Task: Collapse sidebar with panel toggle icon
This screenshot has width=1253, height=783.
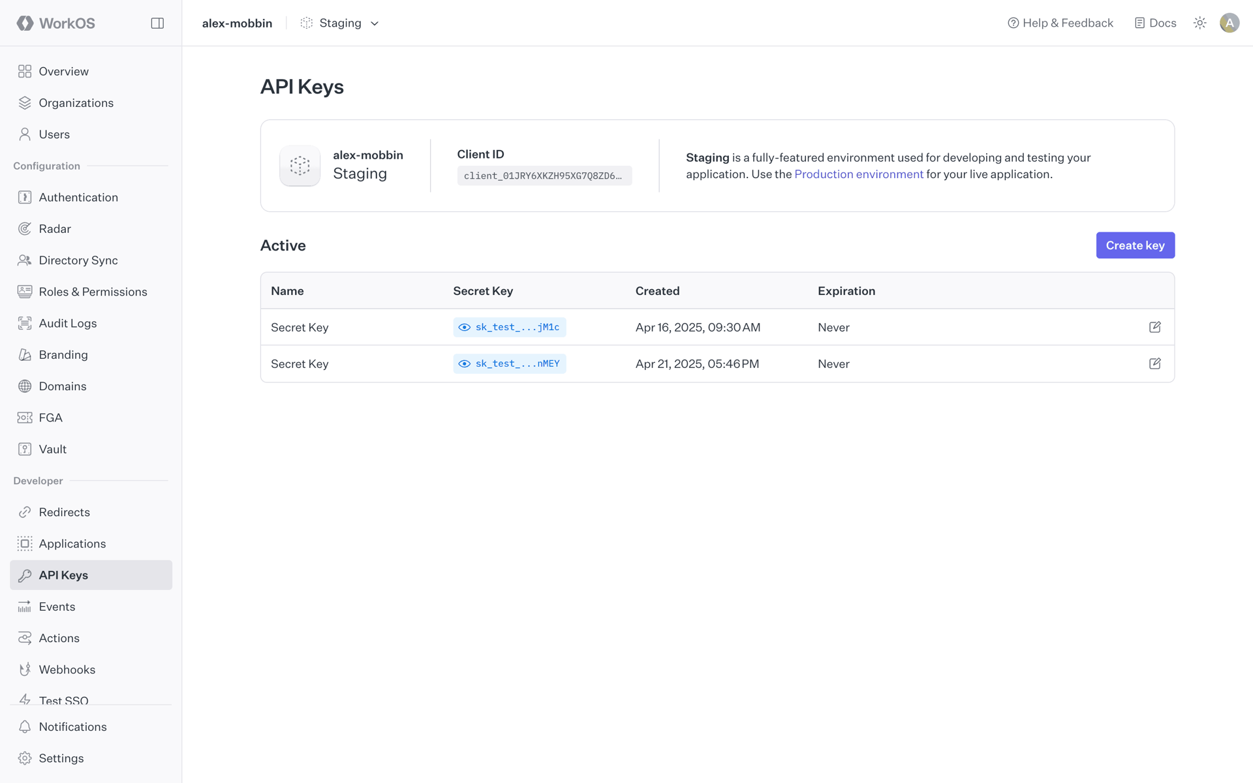Action: (x=157, y=23)
